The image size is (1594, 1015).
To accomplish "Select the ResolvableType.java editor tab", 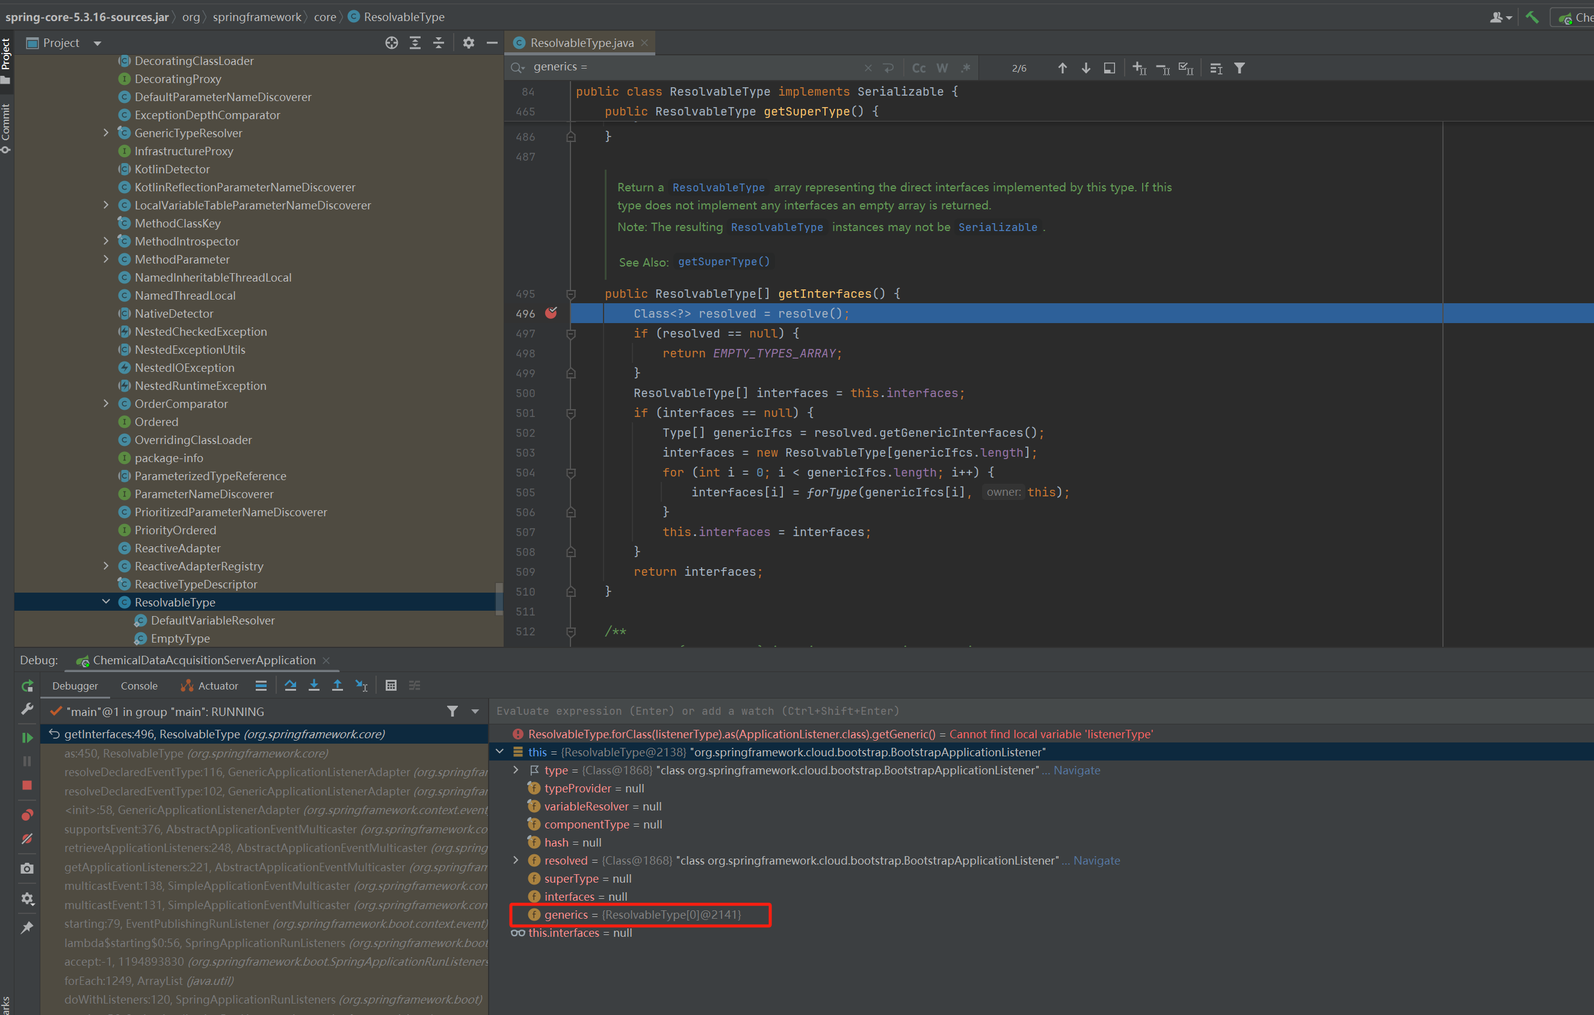I will point(581,43).
